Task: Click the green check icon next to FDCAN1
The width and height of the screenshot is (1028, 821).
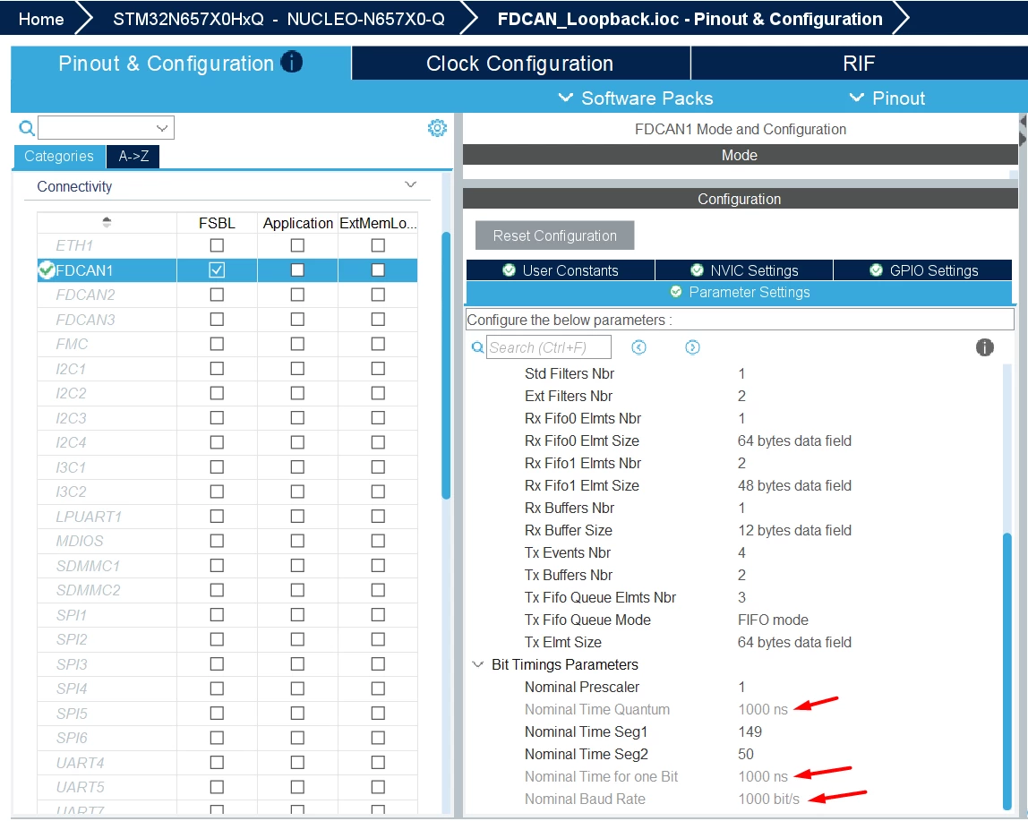Action: (46, 269)
